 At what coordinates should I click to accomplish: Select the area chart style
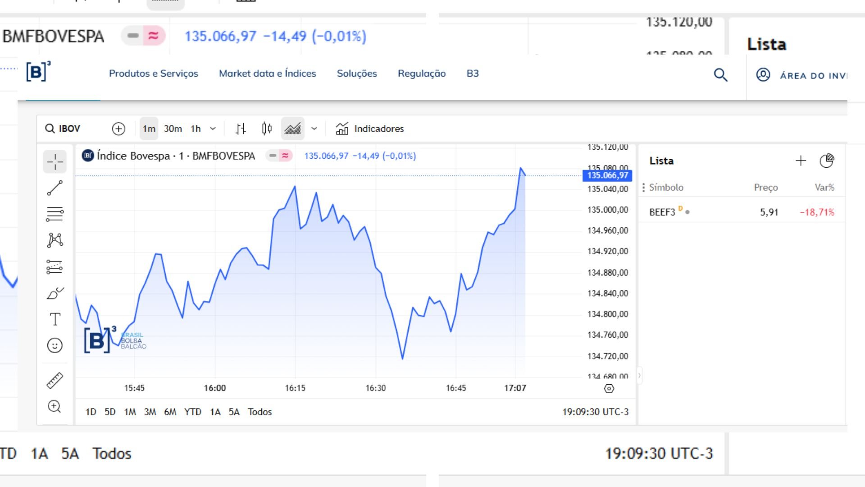[x=292, y=129]
